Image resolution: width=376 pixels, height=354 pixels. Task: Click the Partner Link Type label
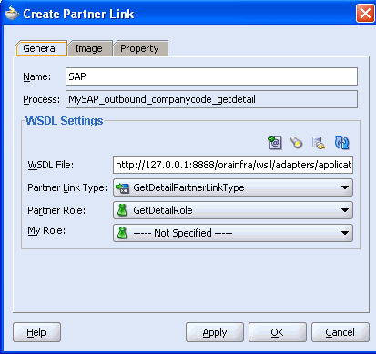pos(67,187)
